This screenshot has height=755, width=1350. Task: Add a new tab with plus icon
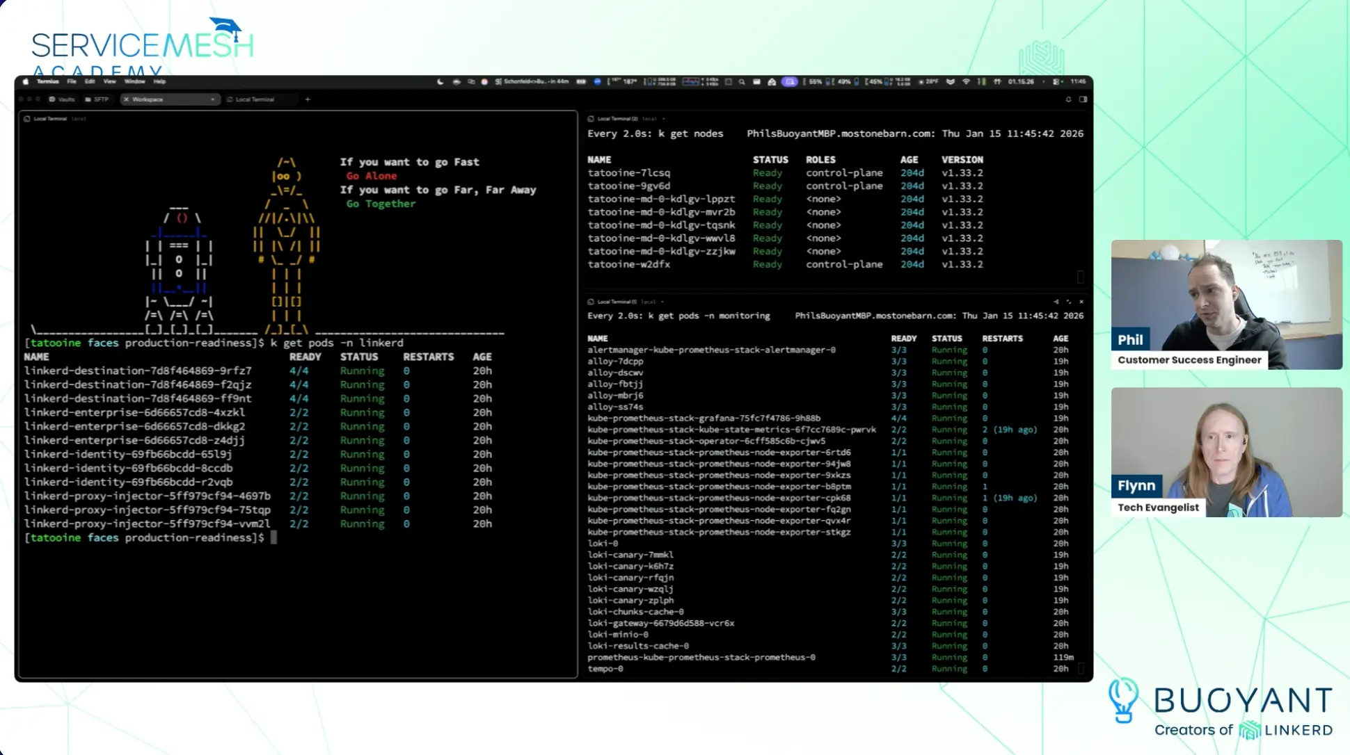308,99
